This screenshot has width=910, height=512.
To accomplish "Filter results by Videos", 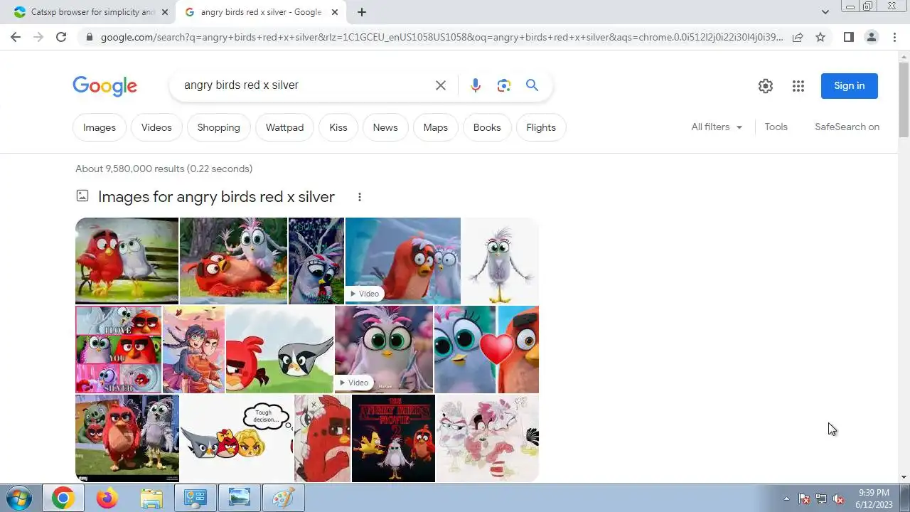I will pyautogui.click(x=156, y=127).
